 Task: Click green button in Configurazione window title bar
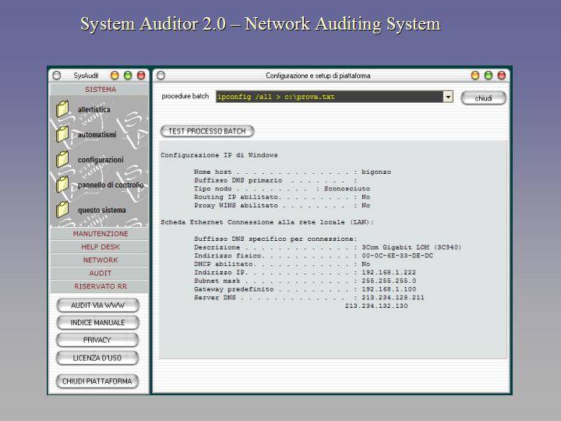coord(489,76)
